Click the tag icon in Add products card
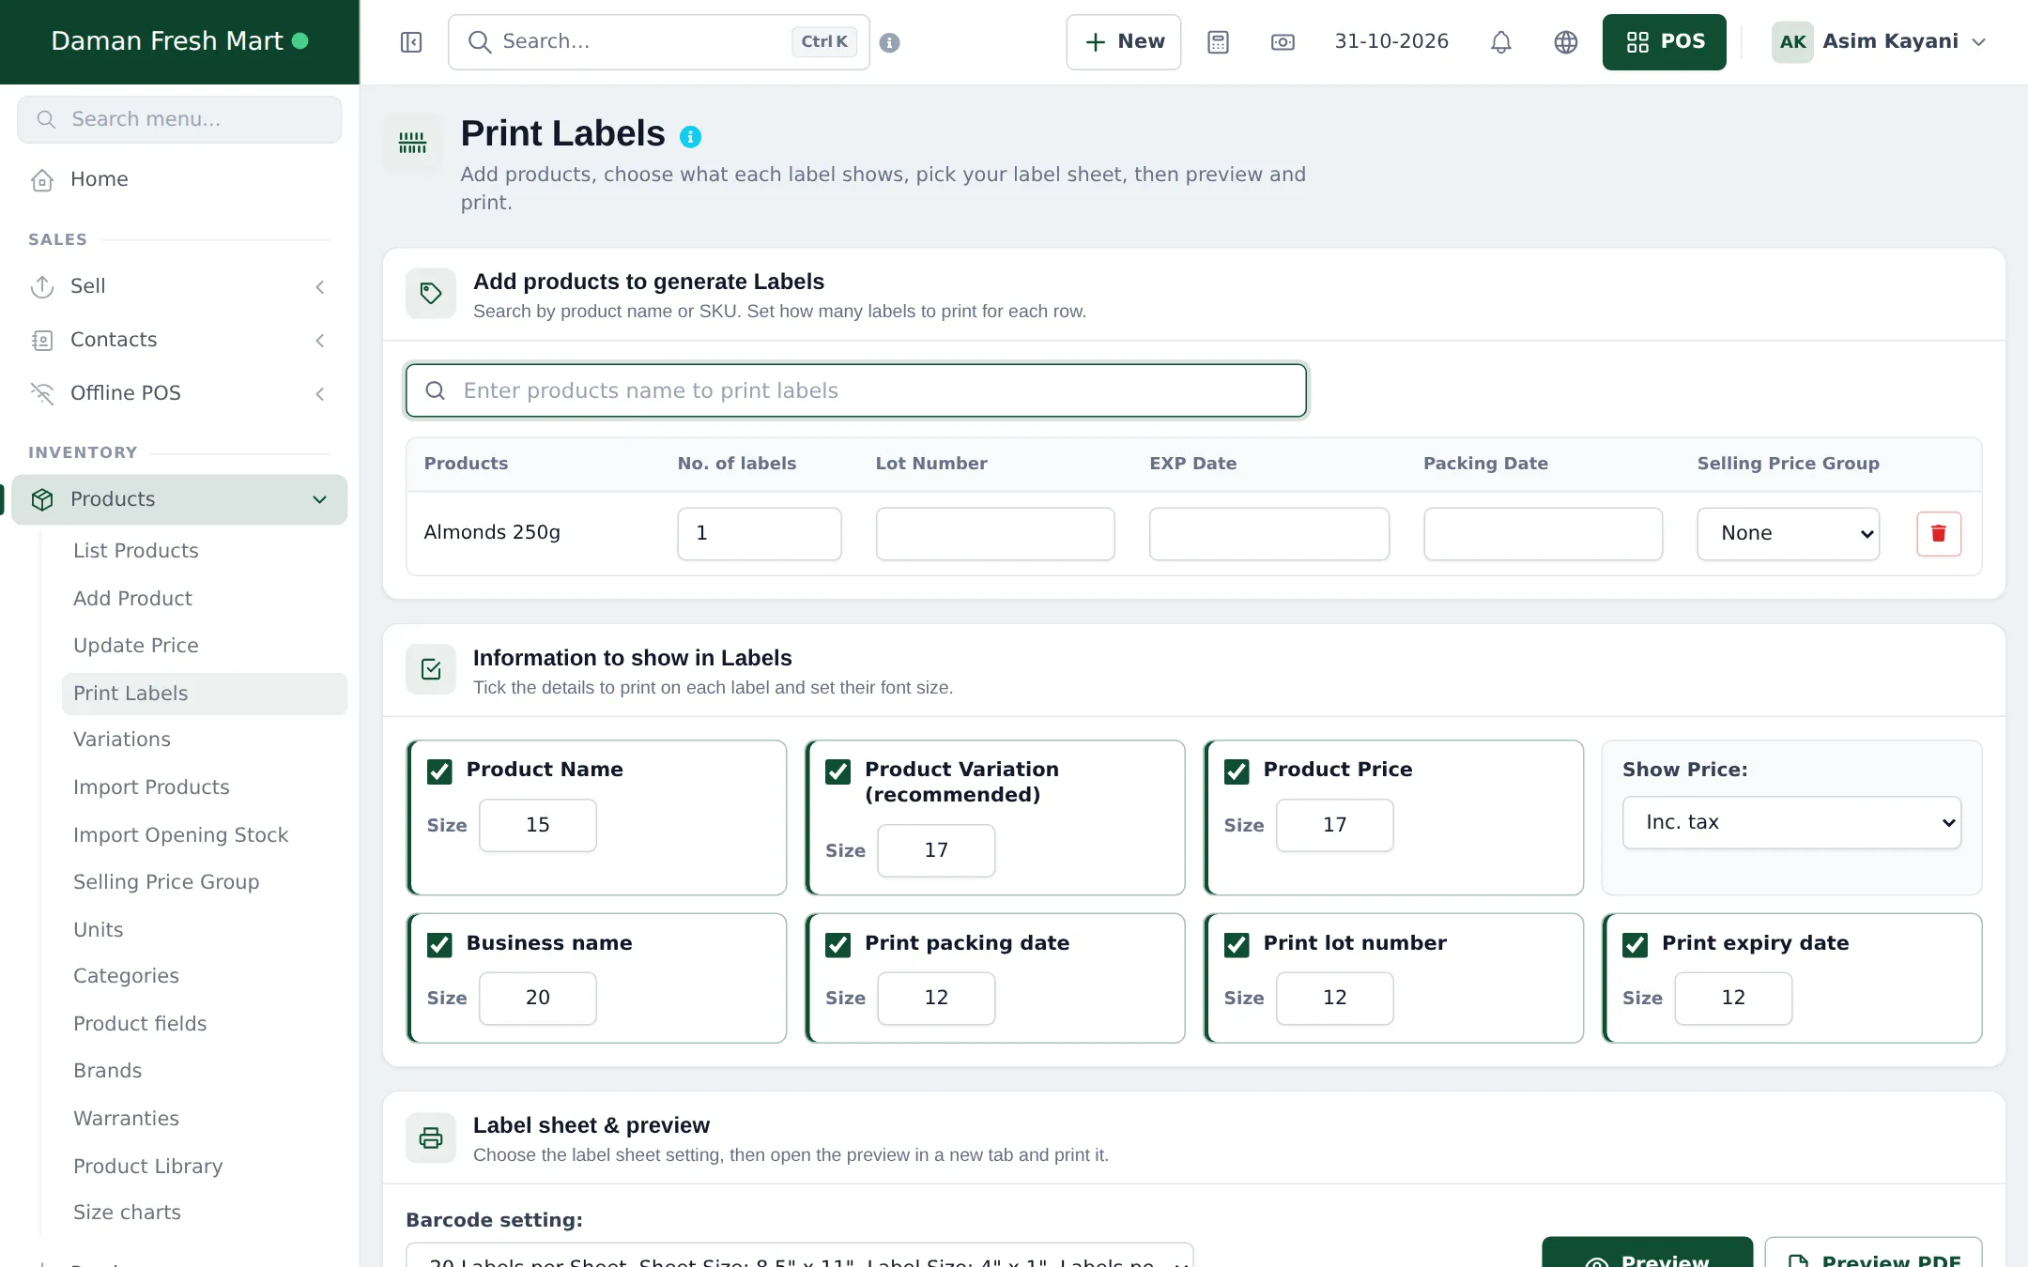This screenshot has height=1267, width=2028. [x=431, y=294]
